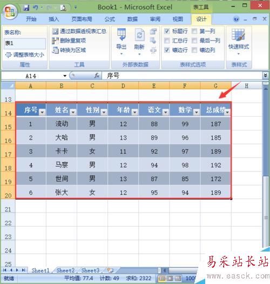Viewport: 270px width, 284px height.
Task: Open the 开始 Home tab
Action: [x=31, y=19]
